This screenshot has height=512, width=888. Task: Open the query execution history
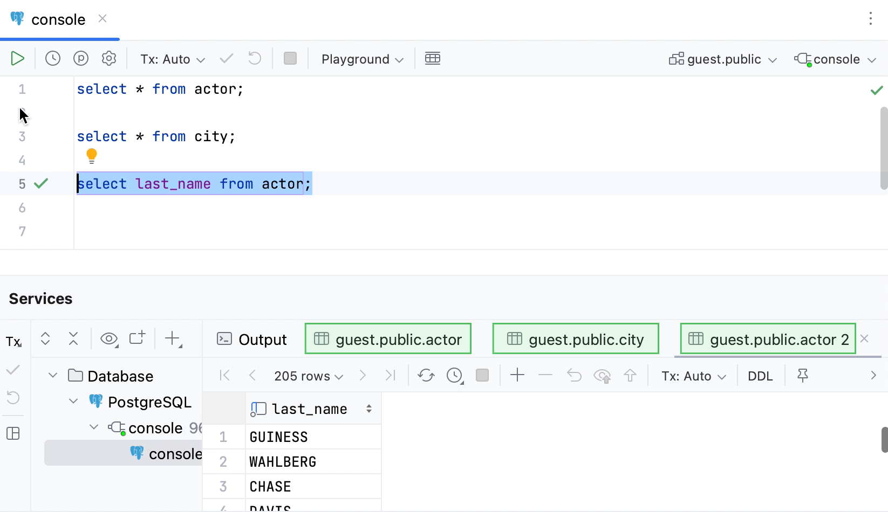coord(52,59)
